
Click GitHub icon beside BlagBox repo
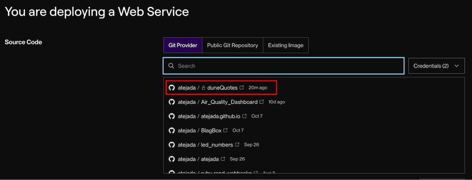[x=171, y=130]
